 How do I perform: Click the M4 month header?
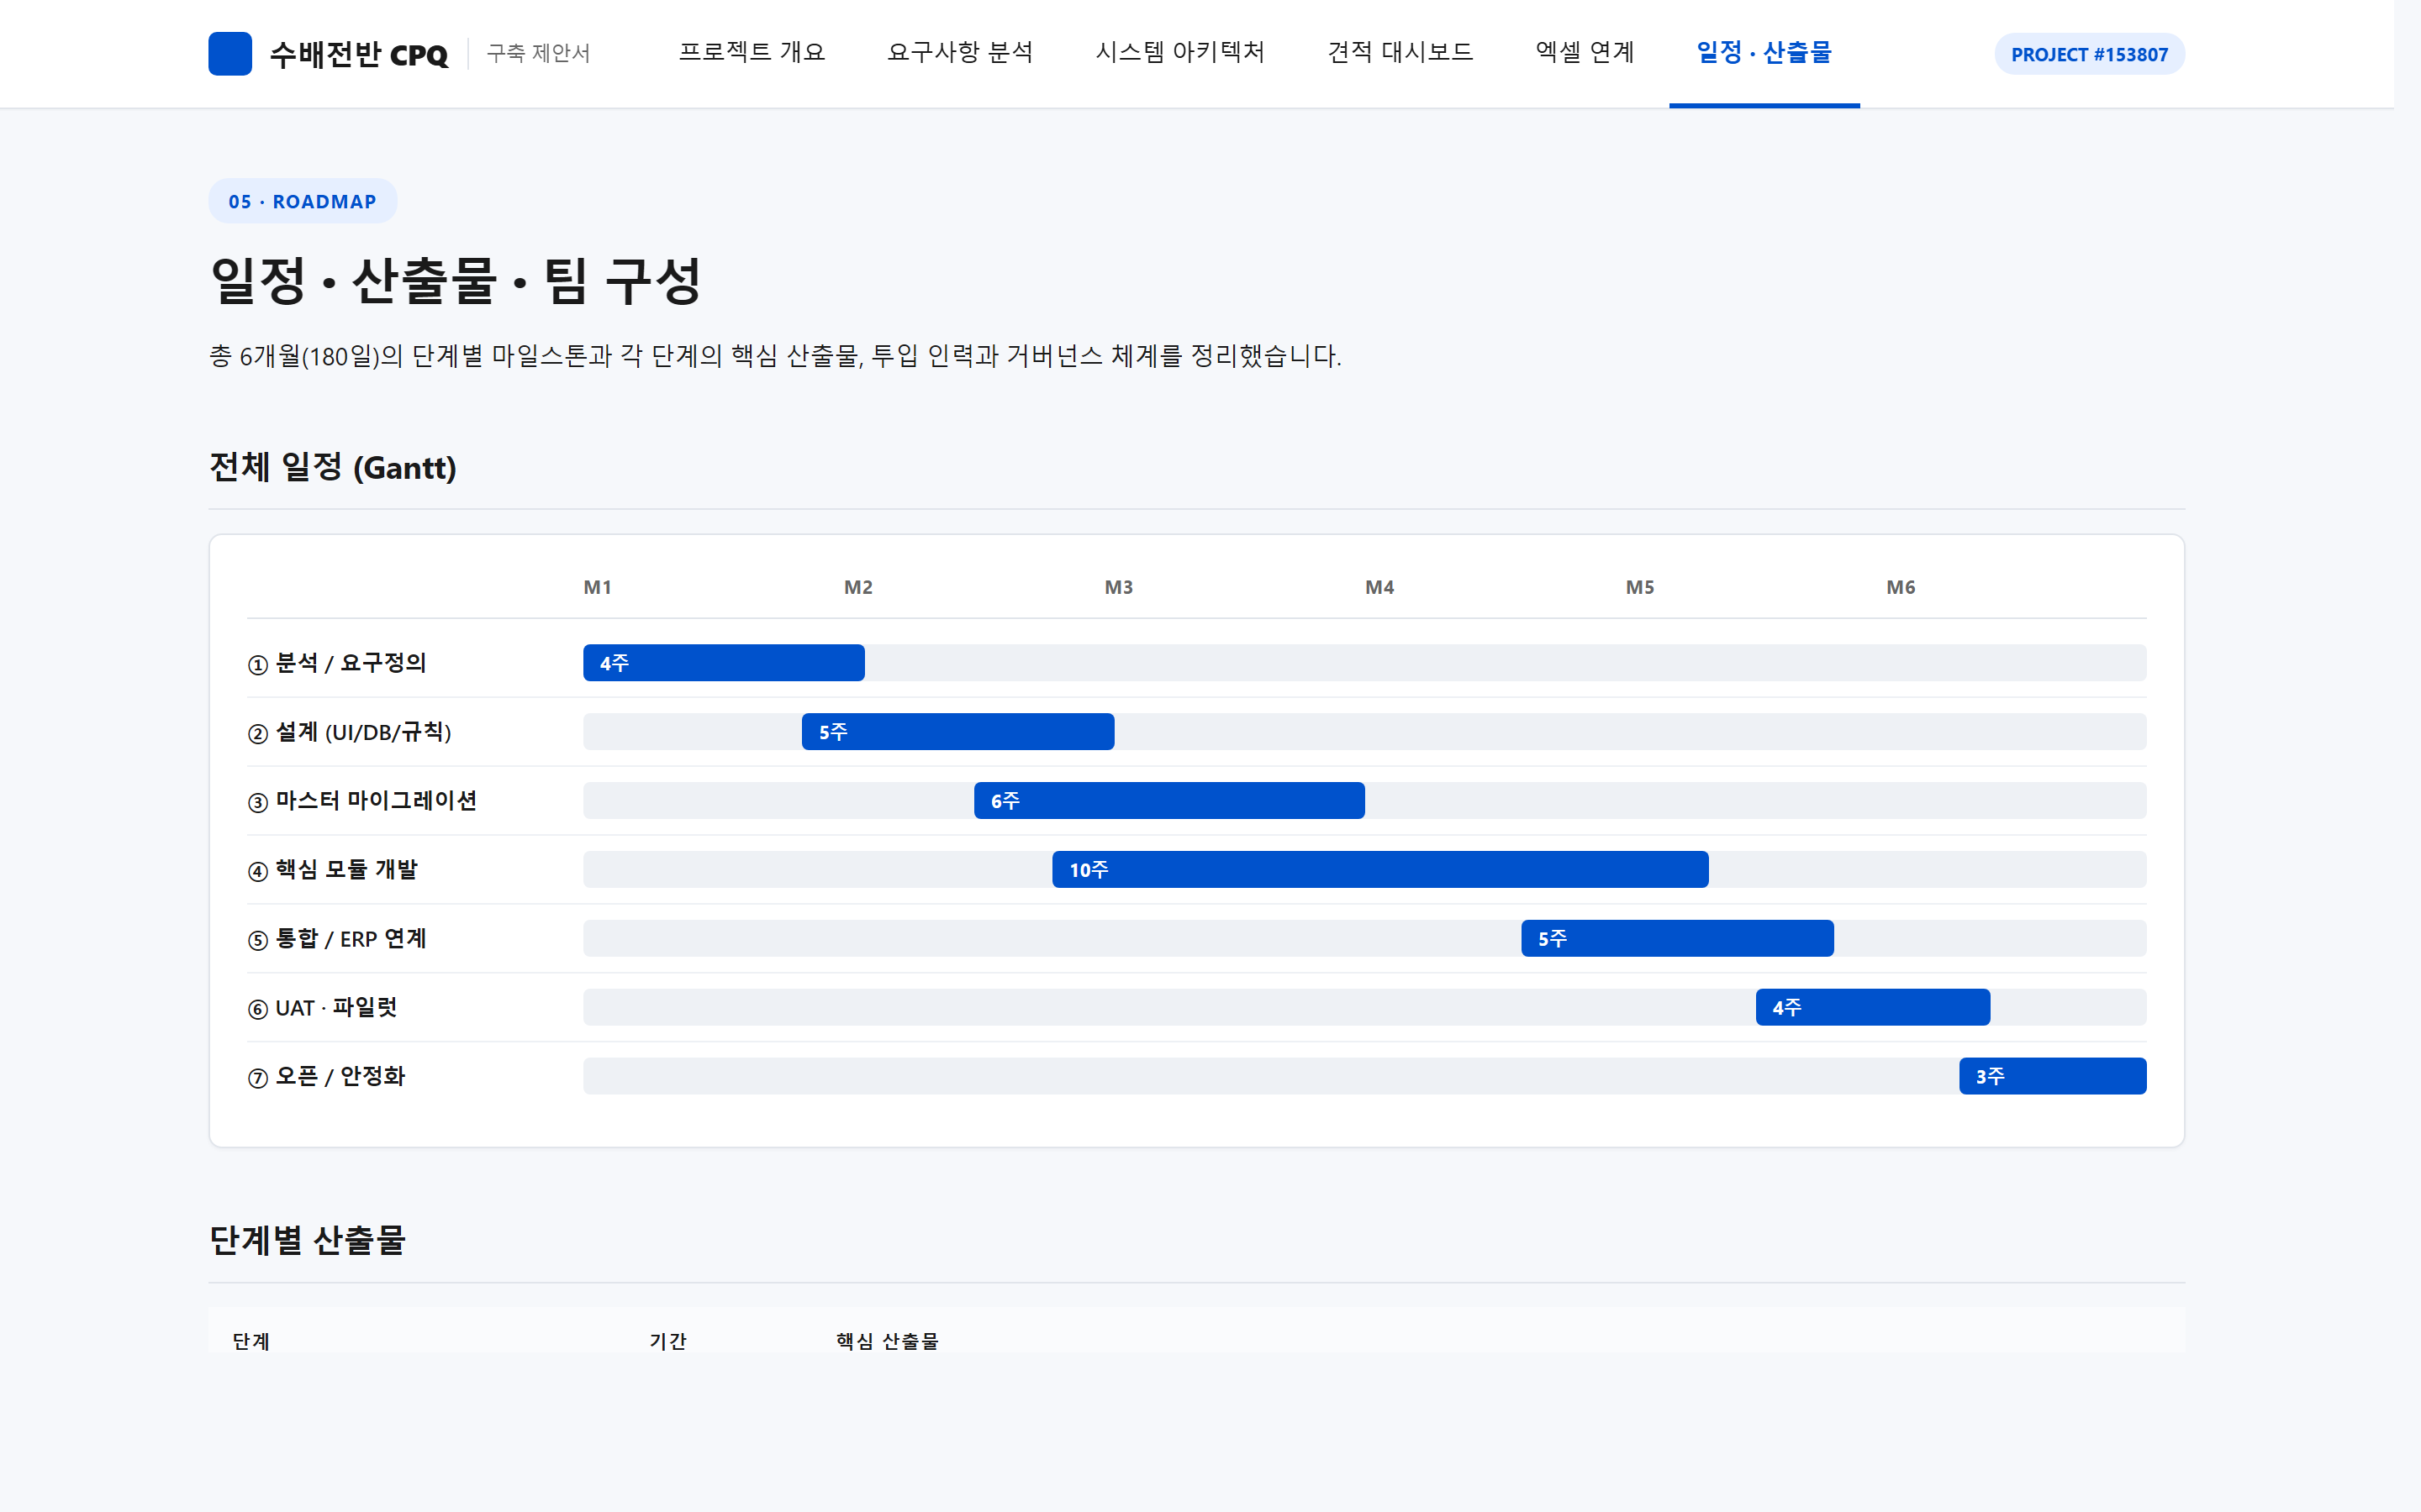(x=1379, y=587)
